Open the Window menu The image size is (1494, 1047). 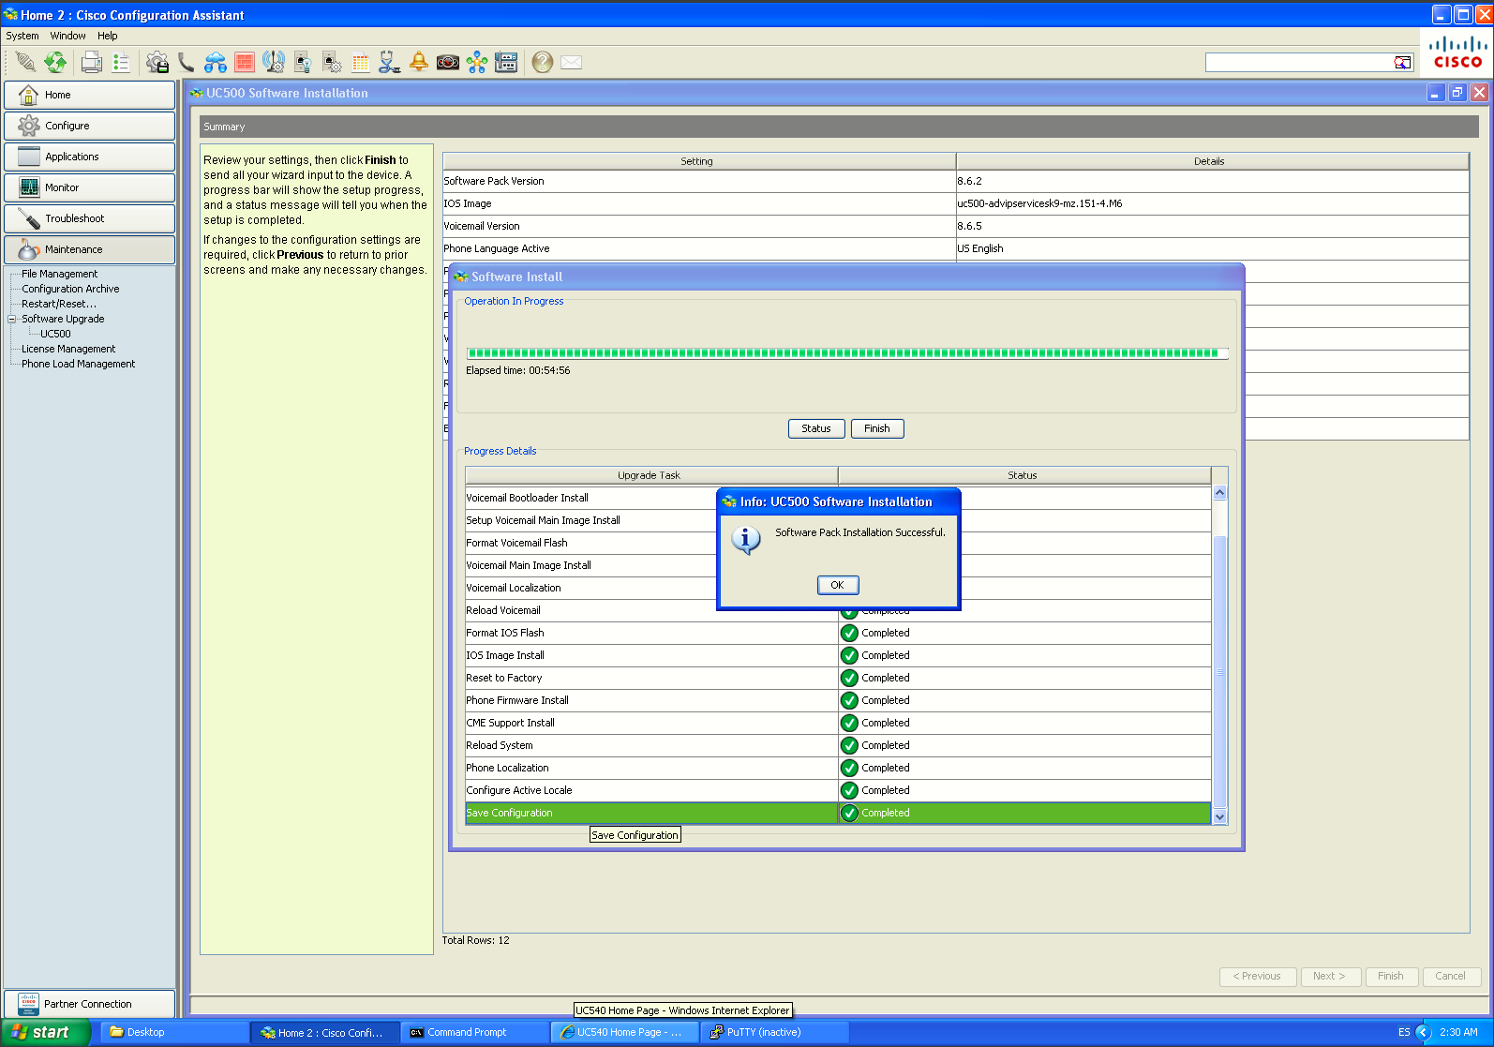(67, 36)
